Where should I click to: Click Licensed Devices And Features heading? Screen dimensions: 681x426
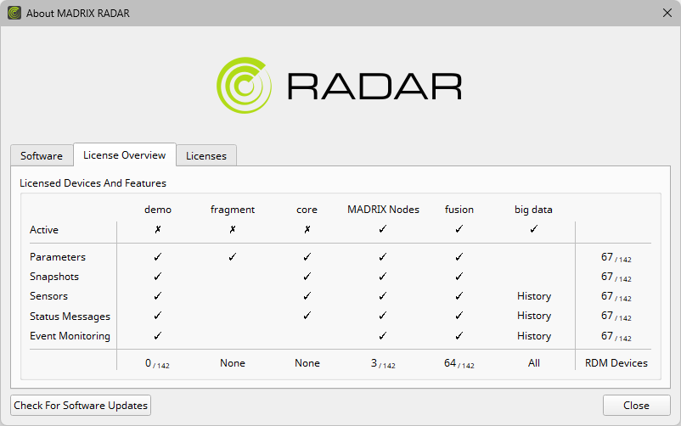click(x=93, y=183)
